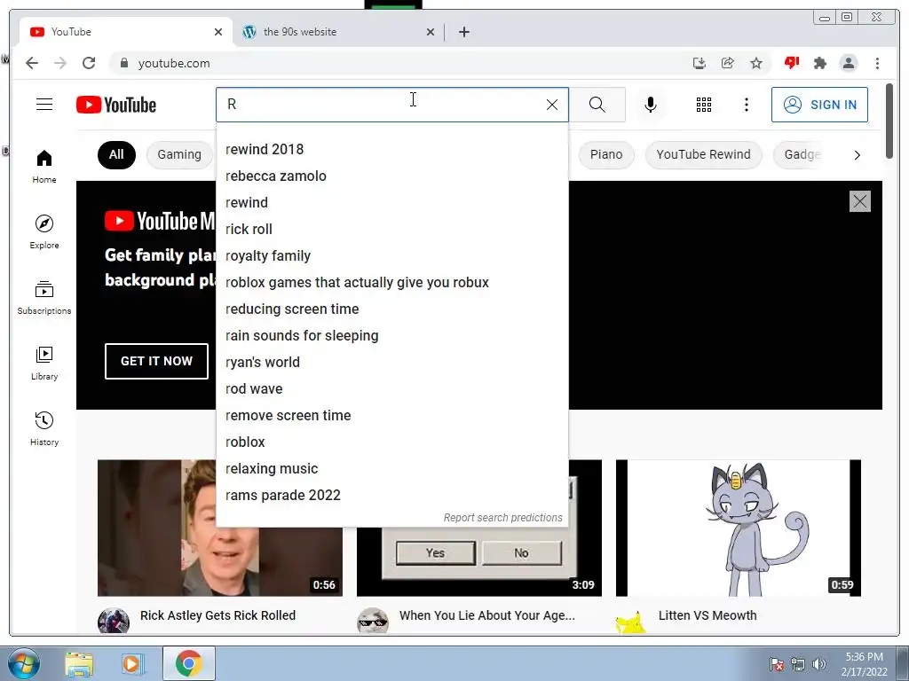909x681 pixels.
Task: Click the install app icon in address bar
Action: click(x=700, y=63)
